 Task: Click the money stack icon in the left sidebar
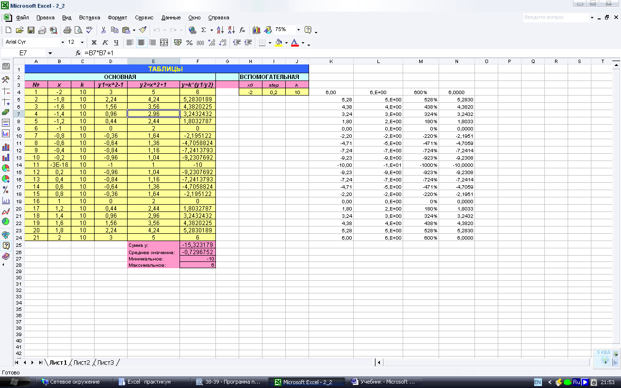tap(6, 112)
